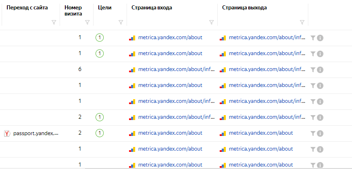The image size is (352, 169).
Task: Open exit page link in topmost row
Action: click(x=267, y=38)
